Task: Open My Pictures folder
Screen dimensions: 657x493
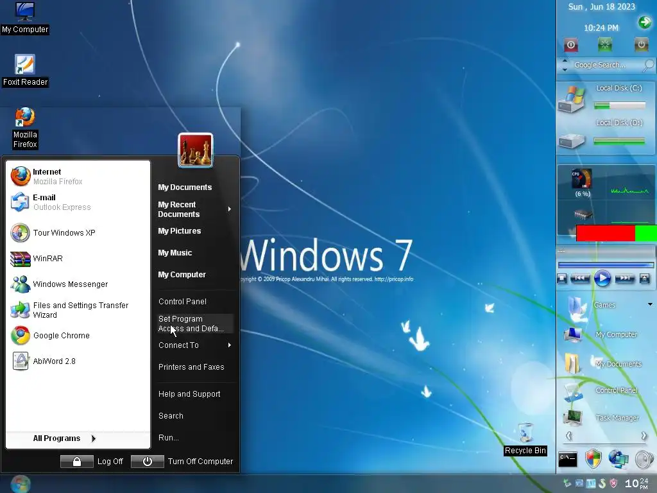Action: pyautogui.click(x=180, y=231)
